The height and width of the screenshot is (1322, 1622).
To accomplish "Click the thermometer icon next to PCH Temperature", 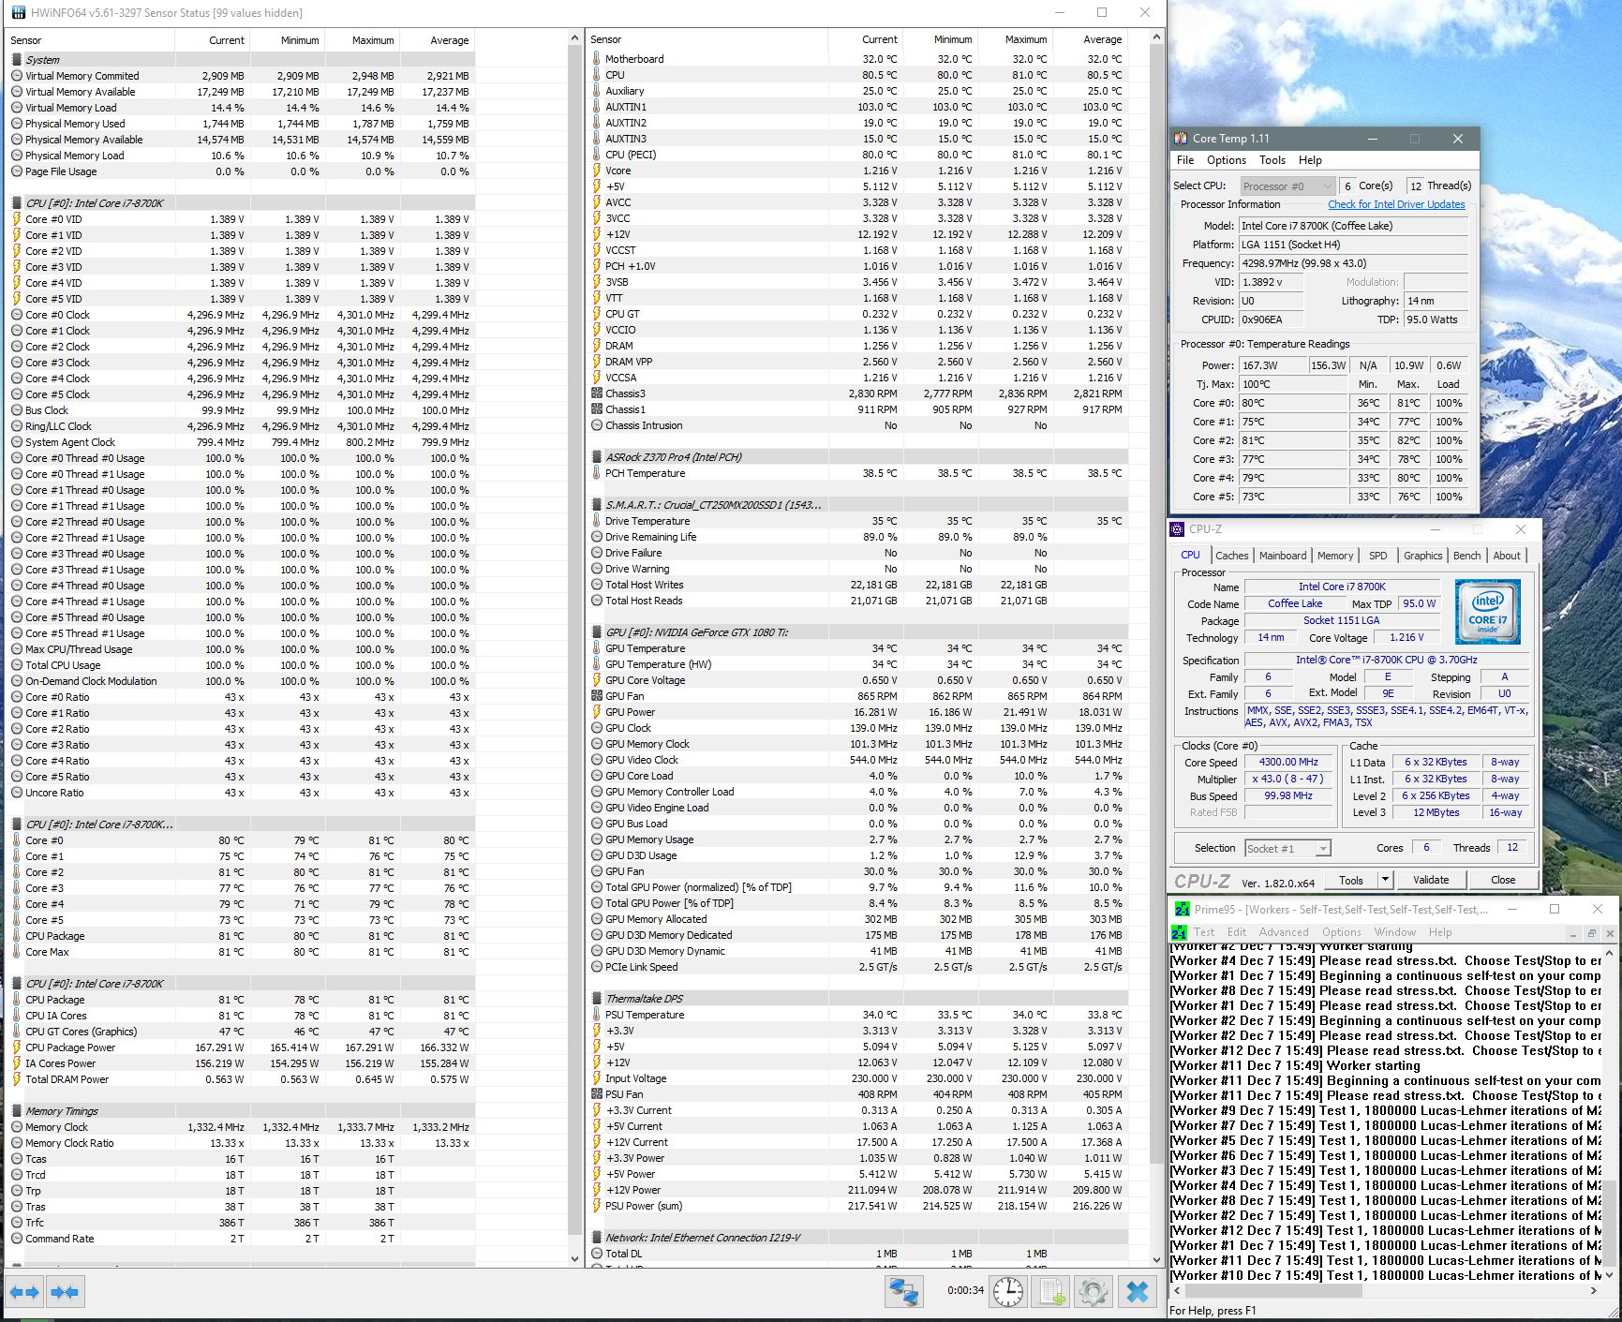I will [597, 473].
